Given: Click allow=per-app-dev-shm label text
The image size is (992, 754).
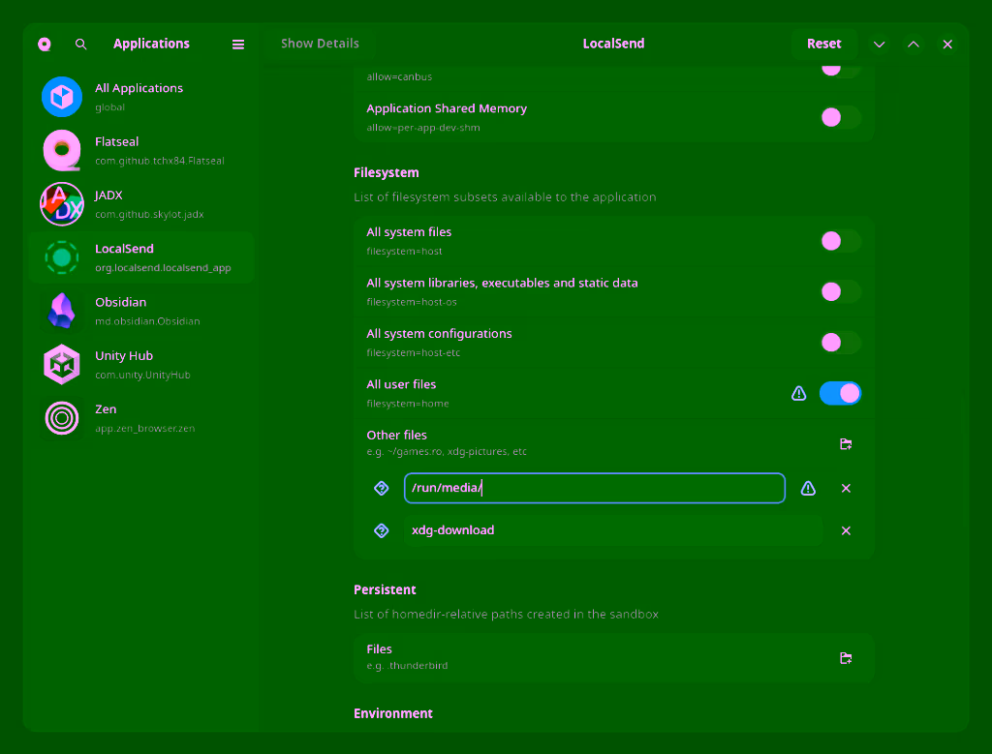Looking at the screenshot, I should click(x=422, y=128).
